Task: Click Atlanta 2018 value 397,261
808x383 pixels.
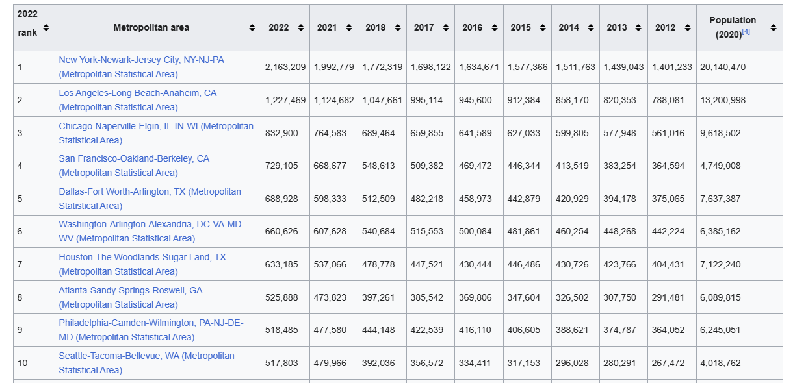Action: tap(378, 297)
